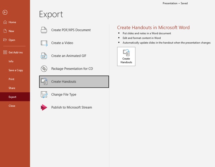Click the Create Handouts list icon
This screenshot has width=215, height=167.
click(44, 81)
